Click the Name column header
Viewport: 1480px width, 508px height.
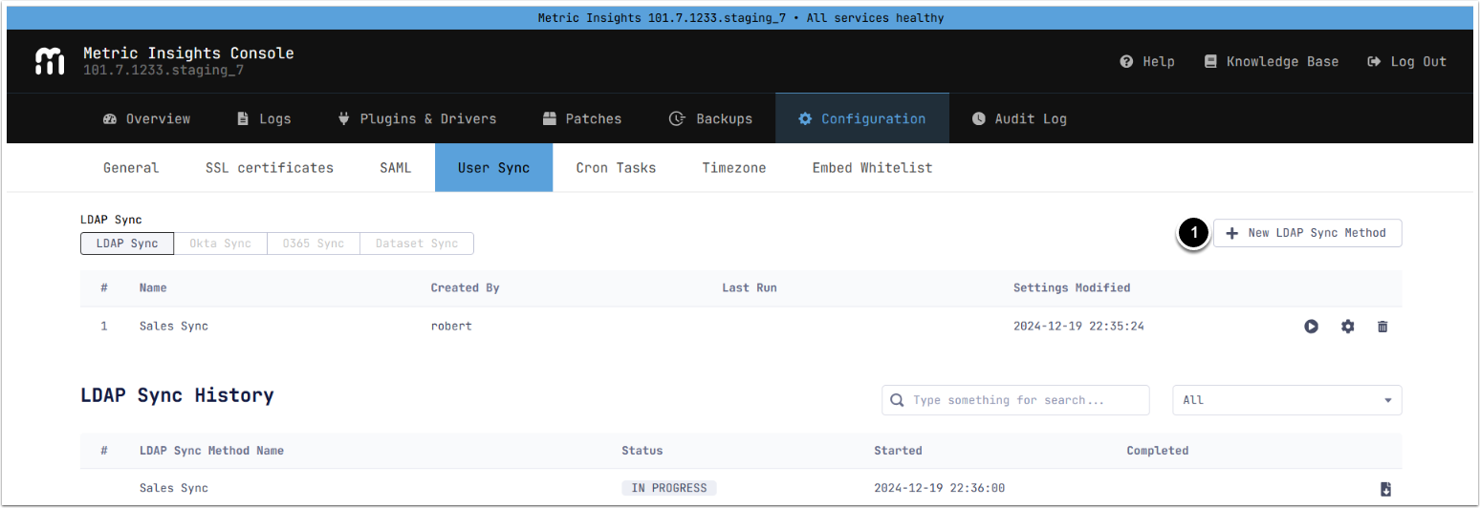pyautogui.click(x=153, y=287)
